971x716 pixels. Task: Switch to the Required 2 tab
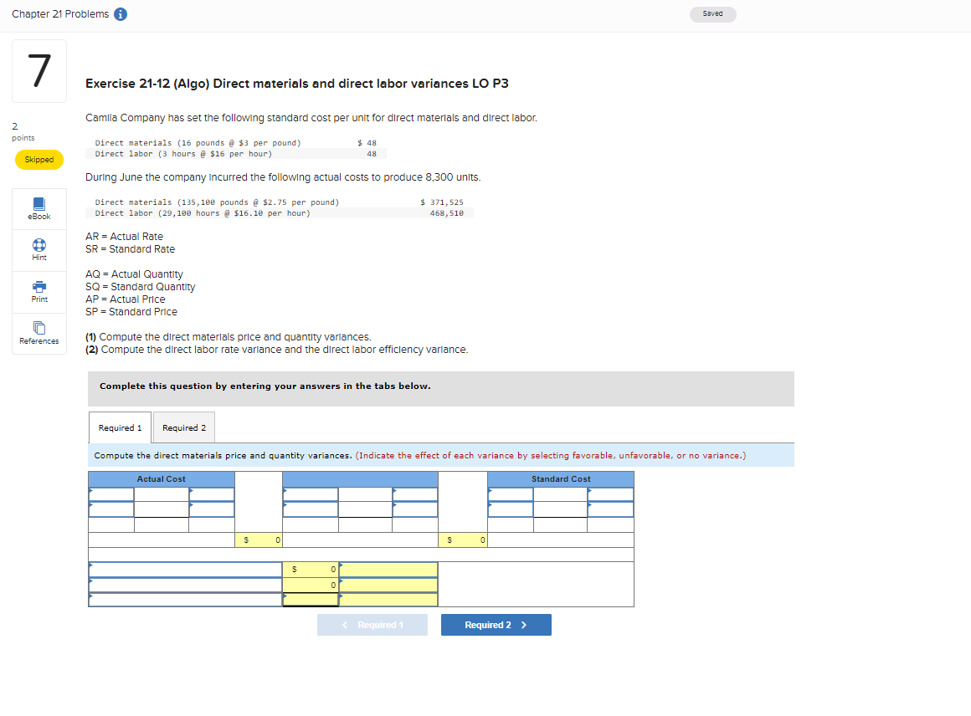(x=183, y=427)
